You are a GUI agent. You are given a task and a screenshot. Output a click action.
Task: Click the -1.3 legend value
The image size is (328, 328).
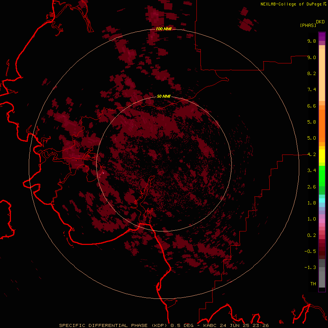[310, 268]
